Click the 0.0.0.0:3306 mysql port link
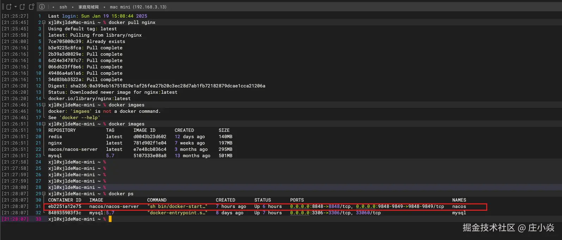The image size is (562, 240). [306, 213]
